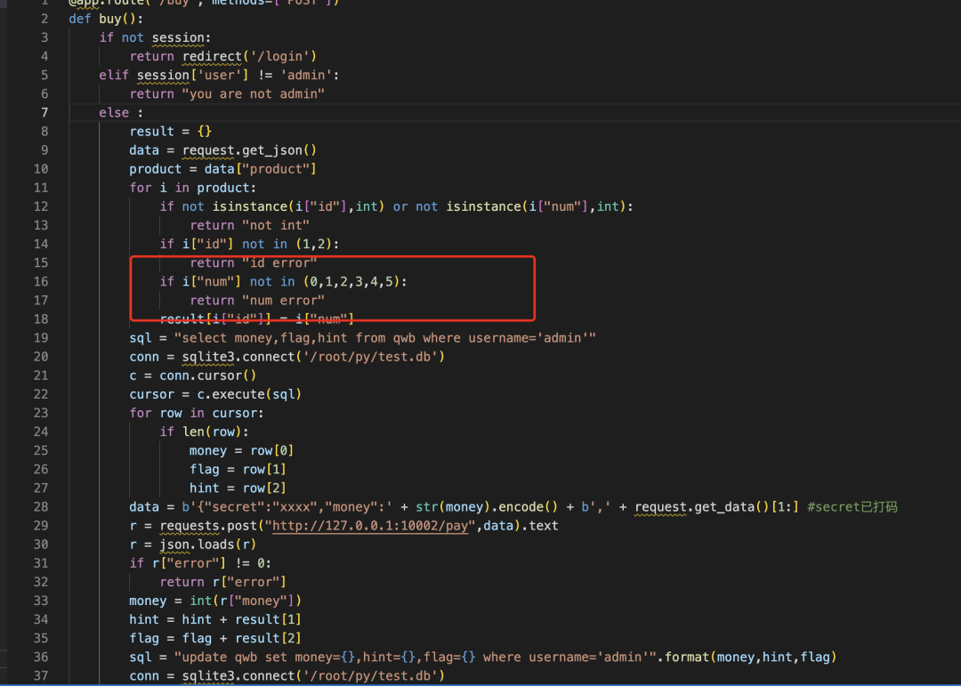Click the isinstance(i["id"],int) check
The height and width of the screenshot is (686, 961).
298,206
